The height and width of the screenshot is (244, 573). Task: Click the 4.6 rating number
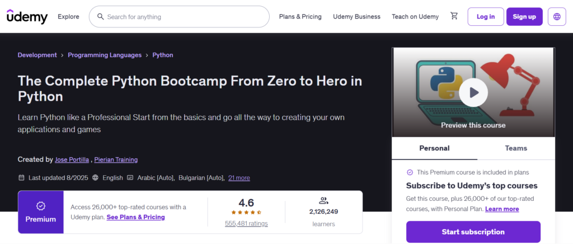point(246,203)
